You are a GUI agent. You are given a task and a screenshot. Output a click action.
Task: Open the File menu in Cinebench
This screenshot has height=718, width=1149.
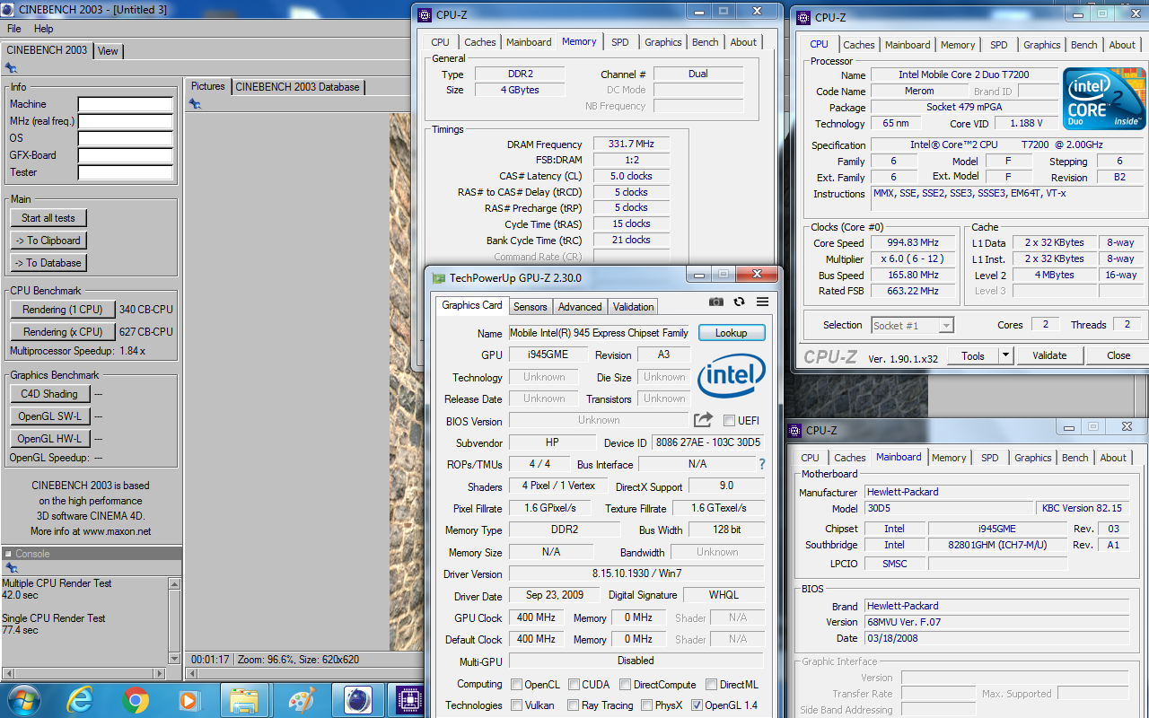[14, 29]
